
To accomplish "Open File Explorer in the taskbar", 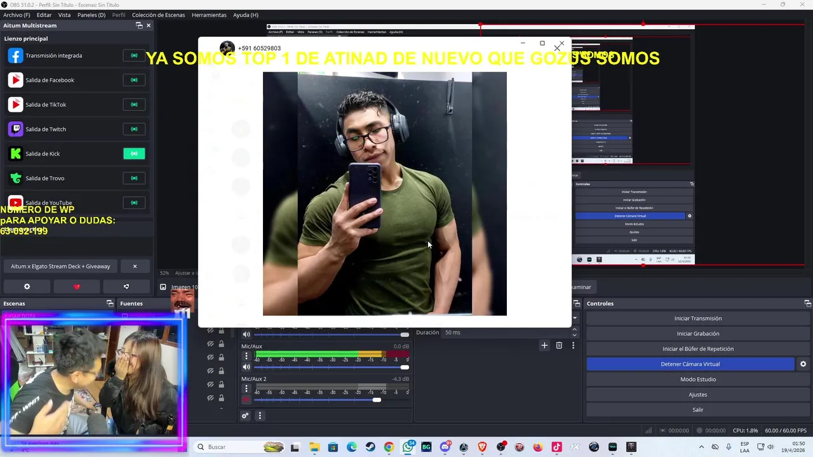I will [314, 447].
